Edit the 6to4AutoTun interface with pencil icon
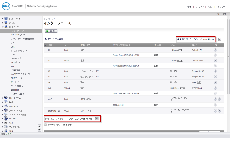 point(215,111)
